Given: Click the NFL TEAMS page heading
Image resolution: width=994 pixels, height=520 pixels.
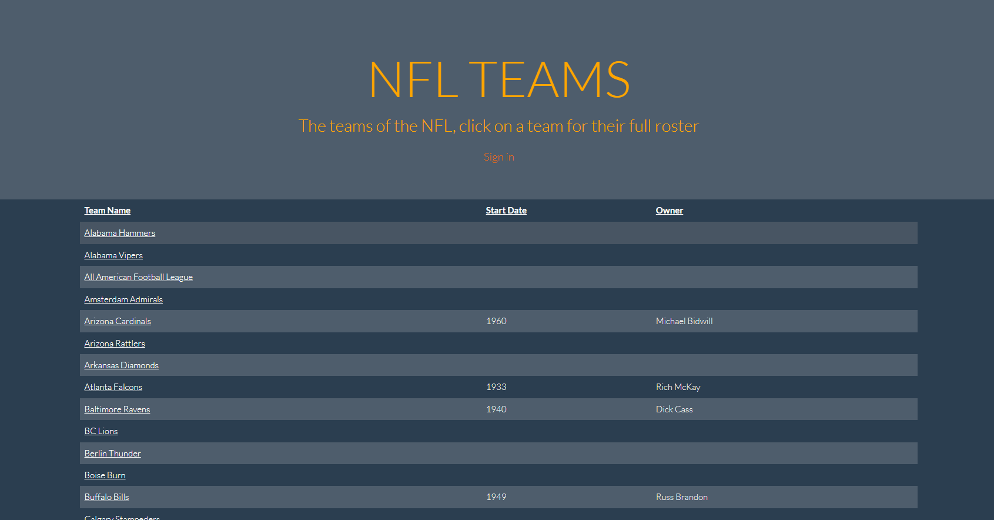Looking at the screenshot, I should [499, 79].
